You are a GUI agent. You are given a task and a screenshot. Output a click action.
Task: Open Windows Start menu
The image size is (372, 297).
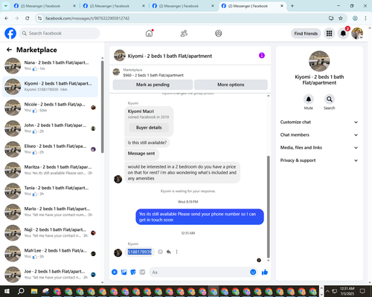click(7, 291)
